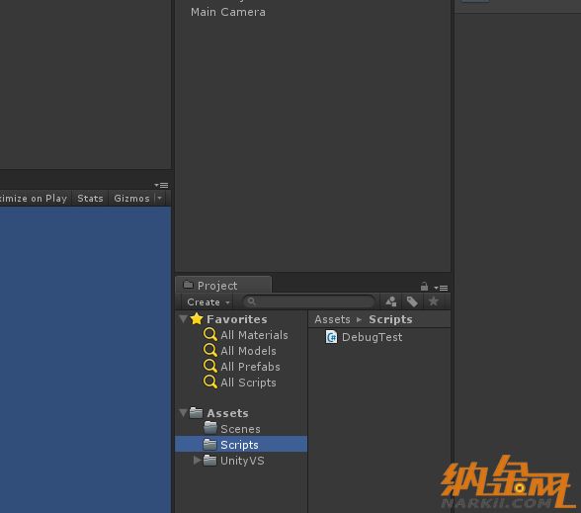This screenshot has width=581, height=513.
Task: Open the Gizmos dropdown arrow
Action: point(160,199)
